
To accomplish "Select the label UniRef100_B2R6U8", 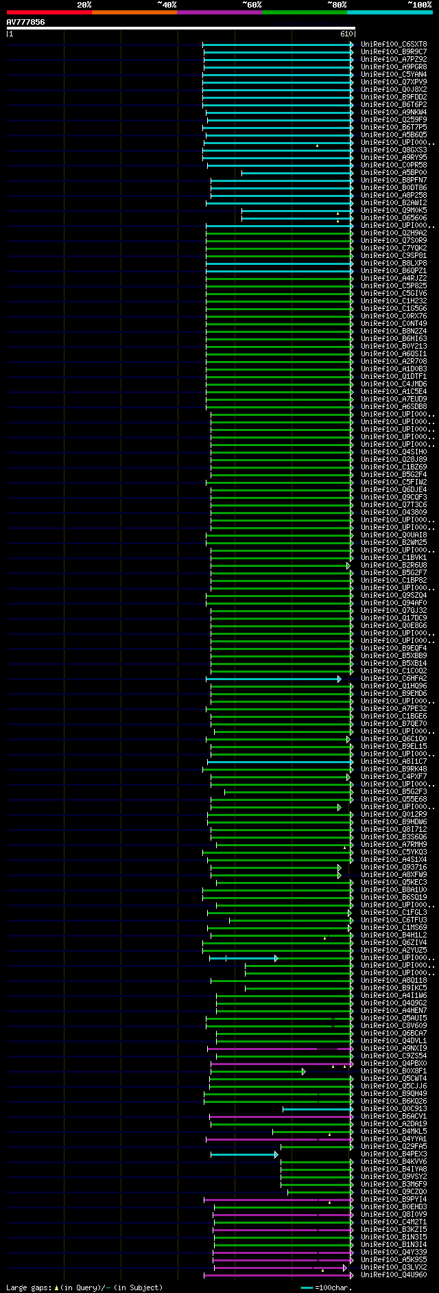I will [394, 565].
